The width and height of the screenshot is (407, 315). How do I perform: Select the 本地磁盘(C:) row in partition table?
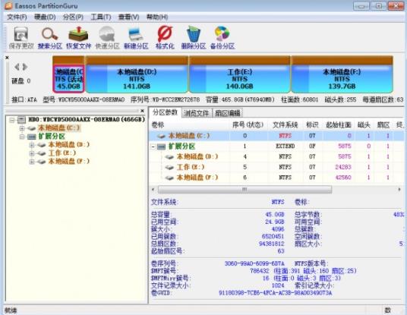tap(276, 136)
